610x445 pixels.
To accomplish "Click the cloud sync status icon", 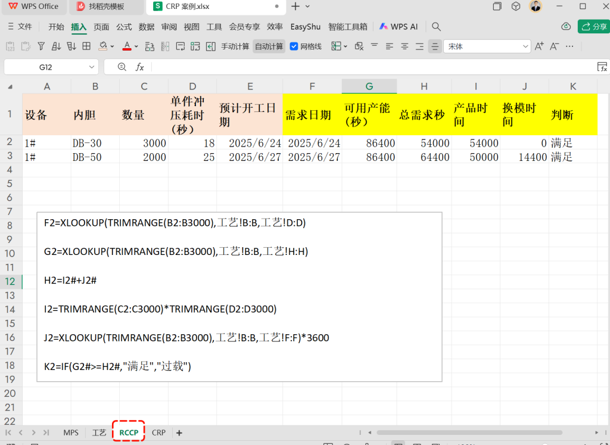I will (566, 26).
